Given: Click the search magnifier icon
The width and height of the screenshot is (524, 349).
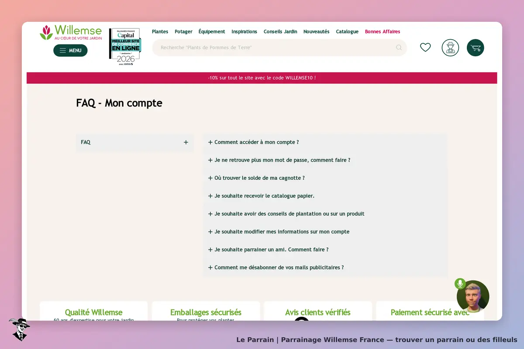Looking at the screenshot, I should coord(399,48).
